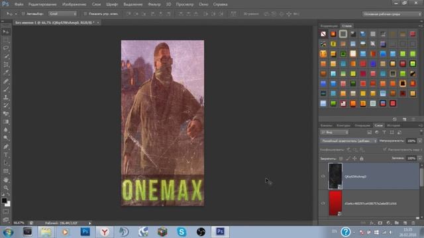The width and height of the screenshot is (424, 238).
Task: Select the Clone Stamp tool
Action: 6,97
